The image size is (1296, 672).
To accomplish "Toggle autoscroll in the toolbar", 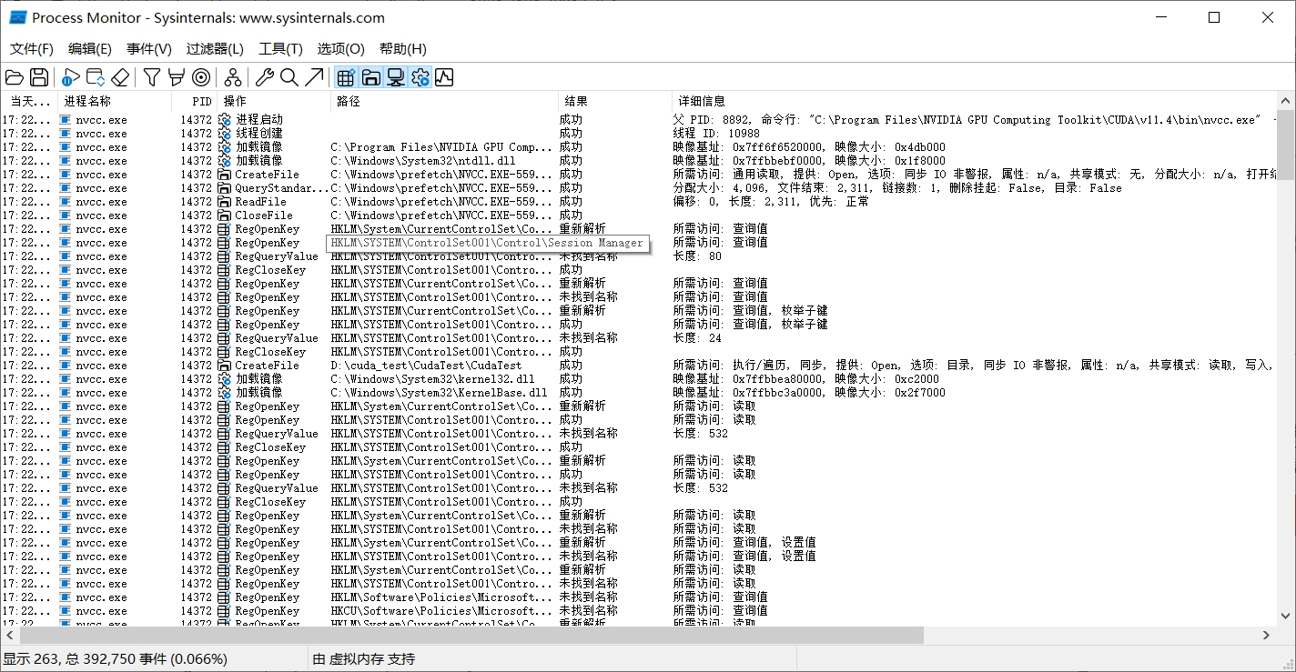I will click(x=96, y=77).
